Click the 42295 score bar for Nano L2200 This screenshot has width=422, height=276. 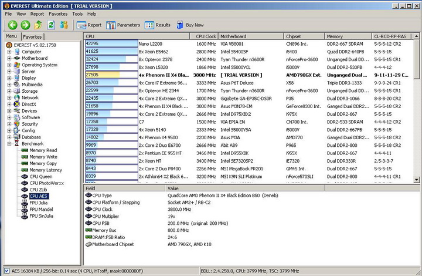[x=111, y=43]
